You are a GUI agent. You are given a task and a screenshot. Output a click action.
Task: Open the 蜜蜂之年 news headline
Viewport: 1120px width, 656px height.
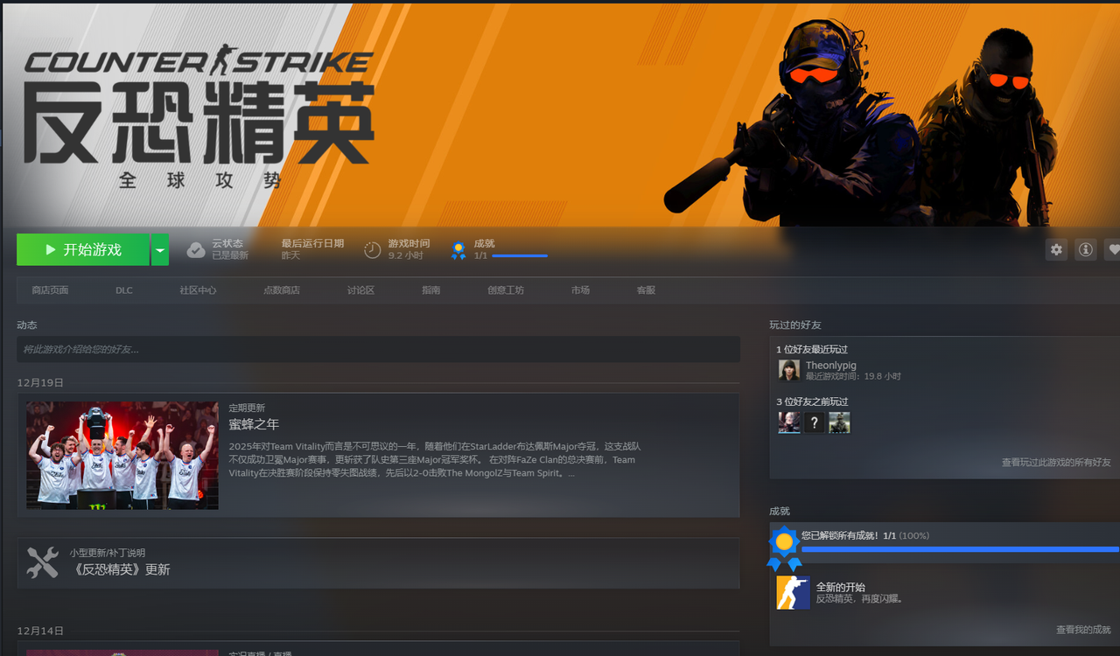coord(254,424)
